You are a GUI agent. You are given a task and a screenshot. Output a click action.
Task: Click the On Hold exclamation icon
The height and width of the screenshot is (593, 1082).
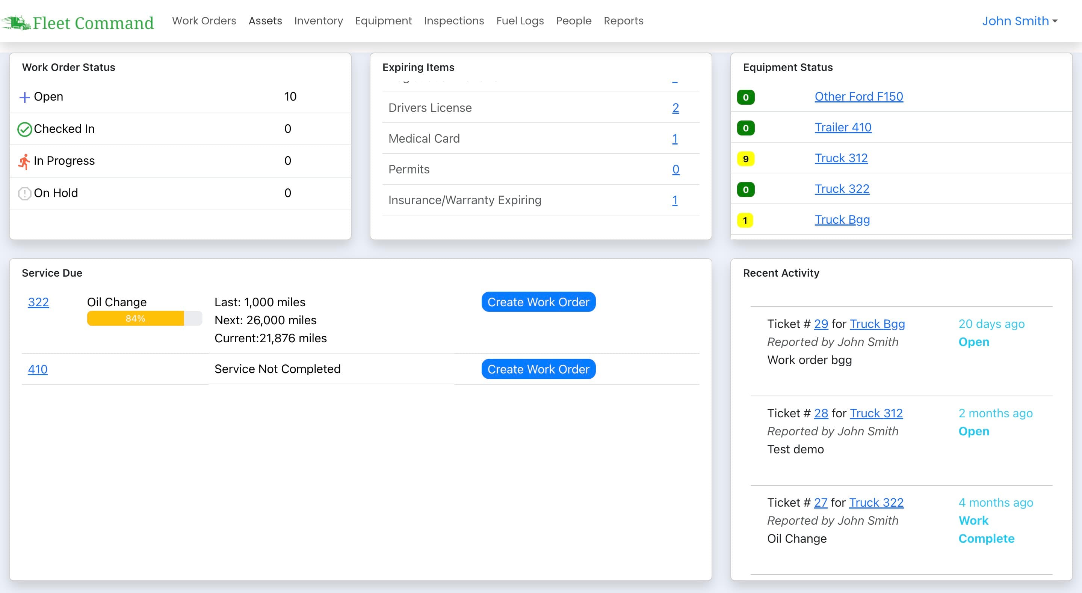point(24,193)
